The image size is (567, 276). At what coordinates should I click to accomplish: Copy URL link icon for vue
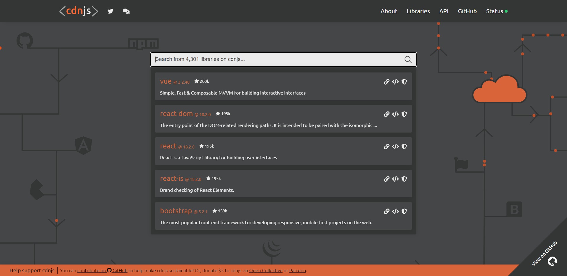(x=387, y=82)
